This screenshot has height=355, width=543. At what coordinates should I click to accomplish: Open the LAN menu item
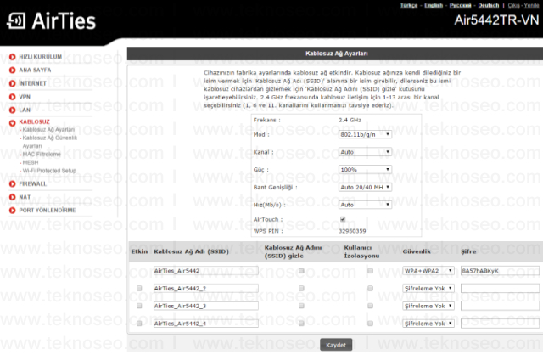pos(25,110)
